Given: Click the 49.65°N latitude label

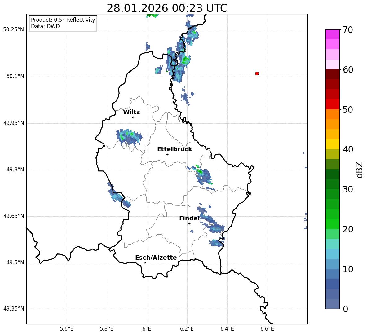Looking at the screenshot, I should 14,216.
